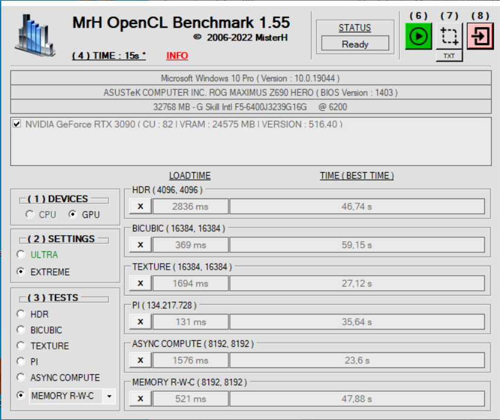
Task: Select the GPU device radio button
Action: click(x=73, y=214)
